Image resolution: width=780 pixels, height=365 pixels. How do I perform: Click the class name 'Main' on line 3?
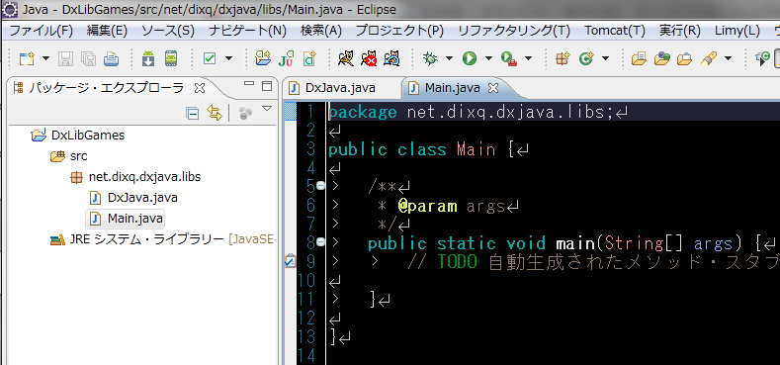click(477, 149)
